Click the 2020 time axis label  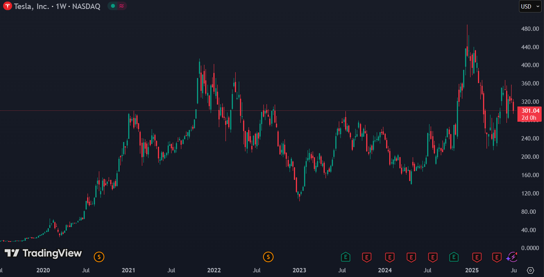(43, 270)
